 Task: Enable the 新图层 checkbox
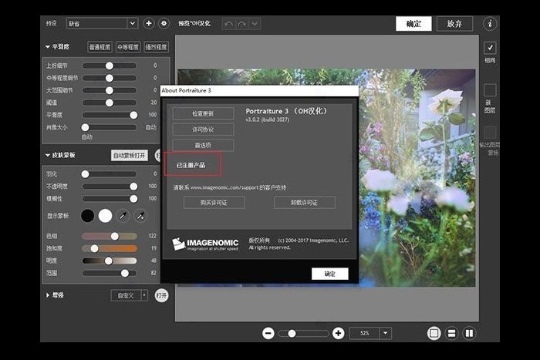tap(490, 90)
